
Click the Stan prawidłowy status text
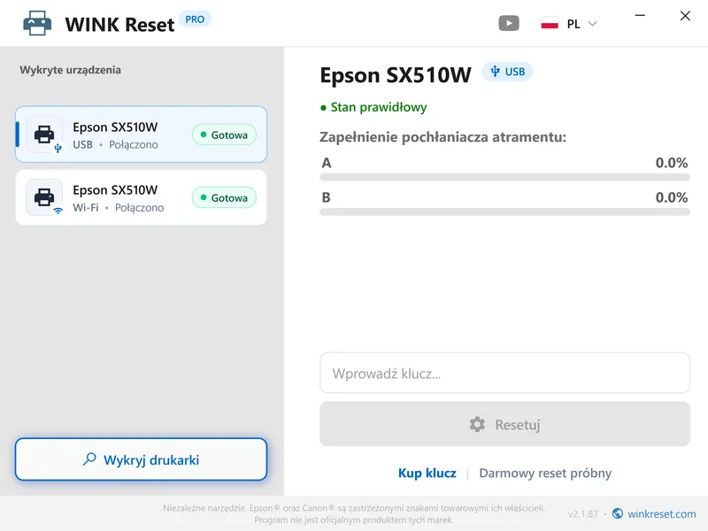pos(379,107)
